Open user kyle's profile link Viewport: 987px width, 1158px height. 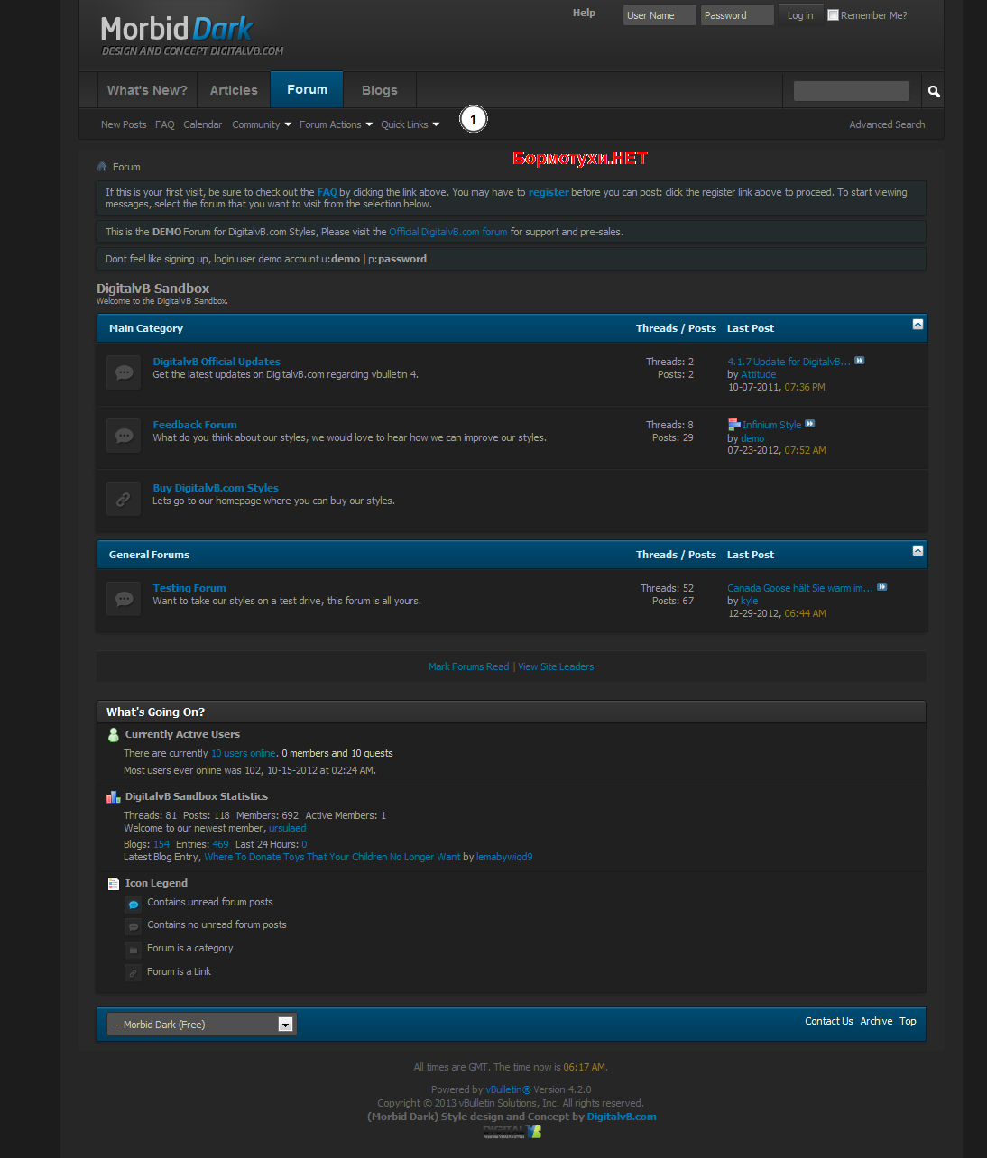(750, 601)
